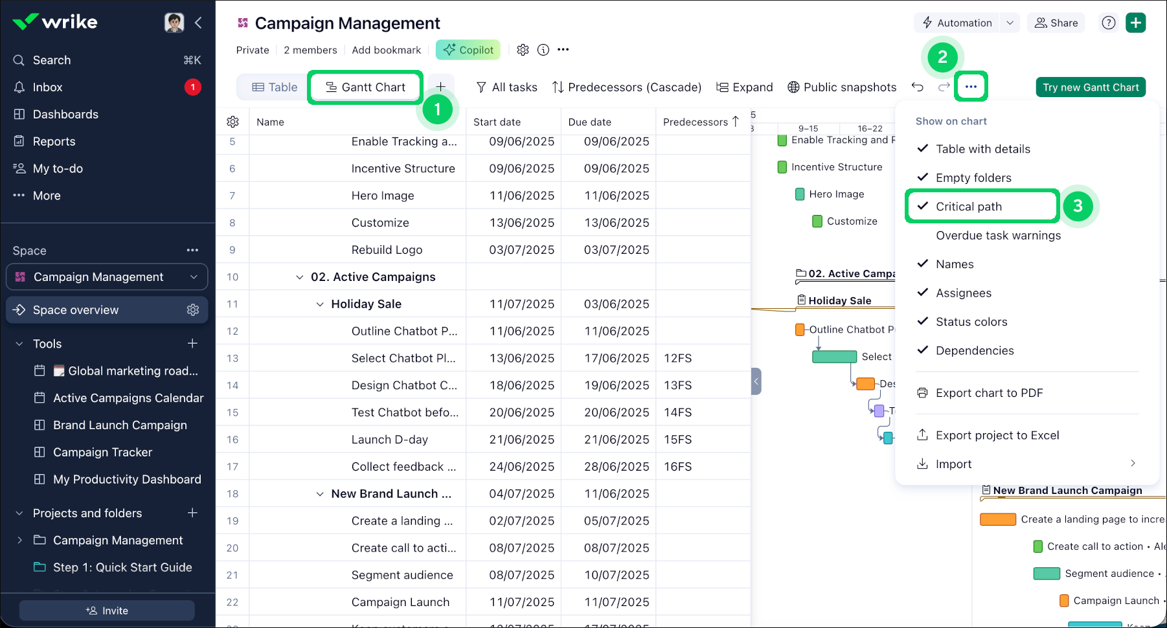Add a new project or folder

tap(192, 513)
